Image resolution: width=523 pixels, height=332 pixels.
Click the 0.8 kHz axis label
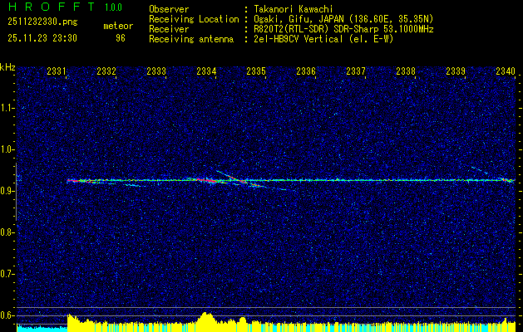pyautogui.click(x=7, y=232)
